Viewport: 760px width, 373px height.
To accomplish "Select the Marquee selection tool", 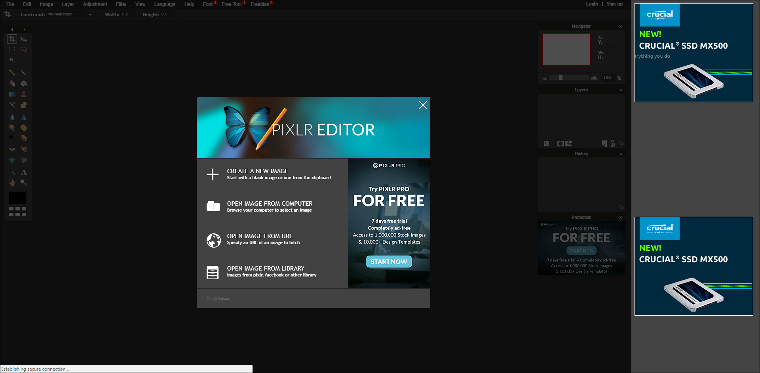I will (x=12, y=50).
